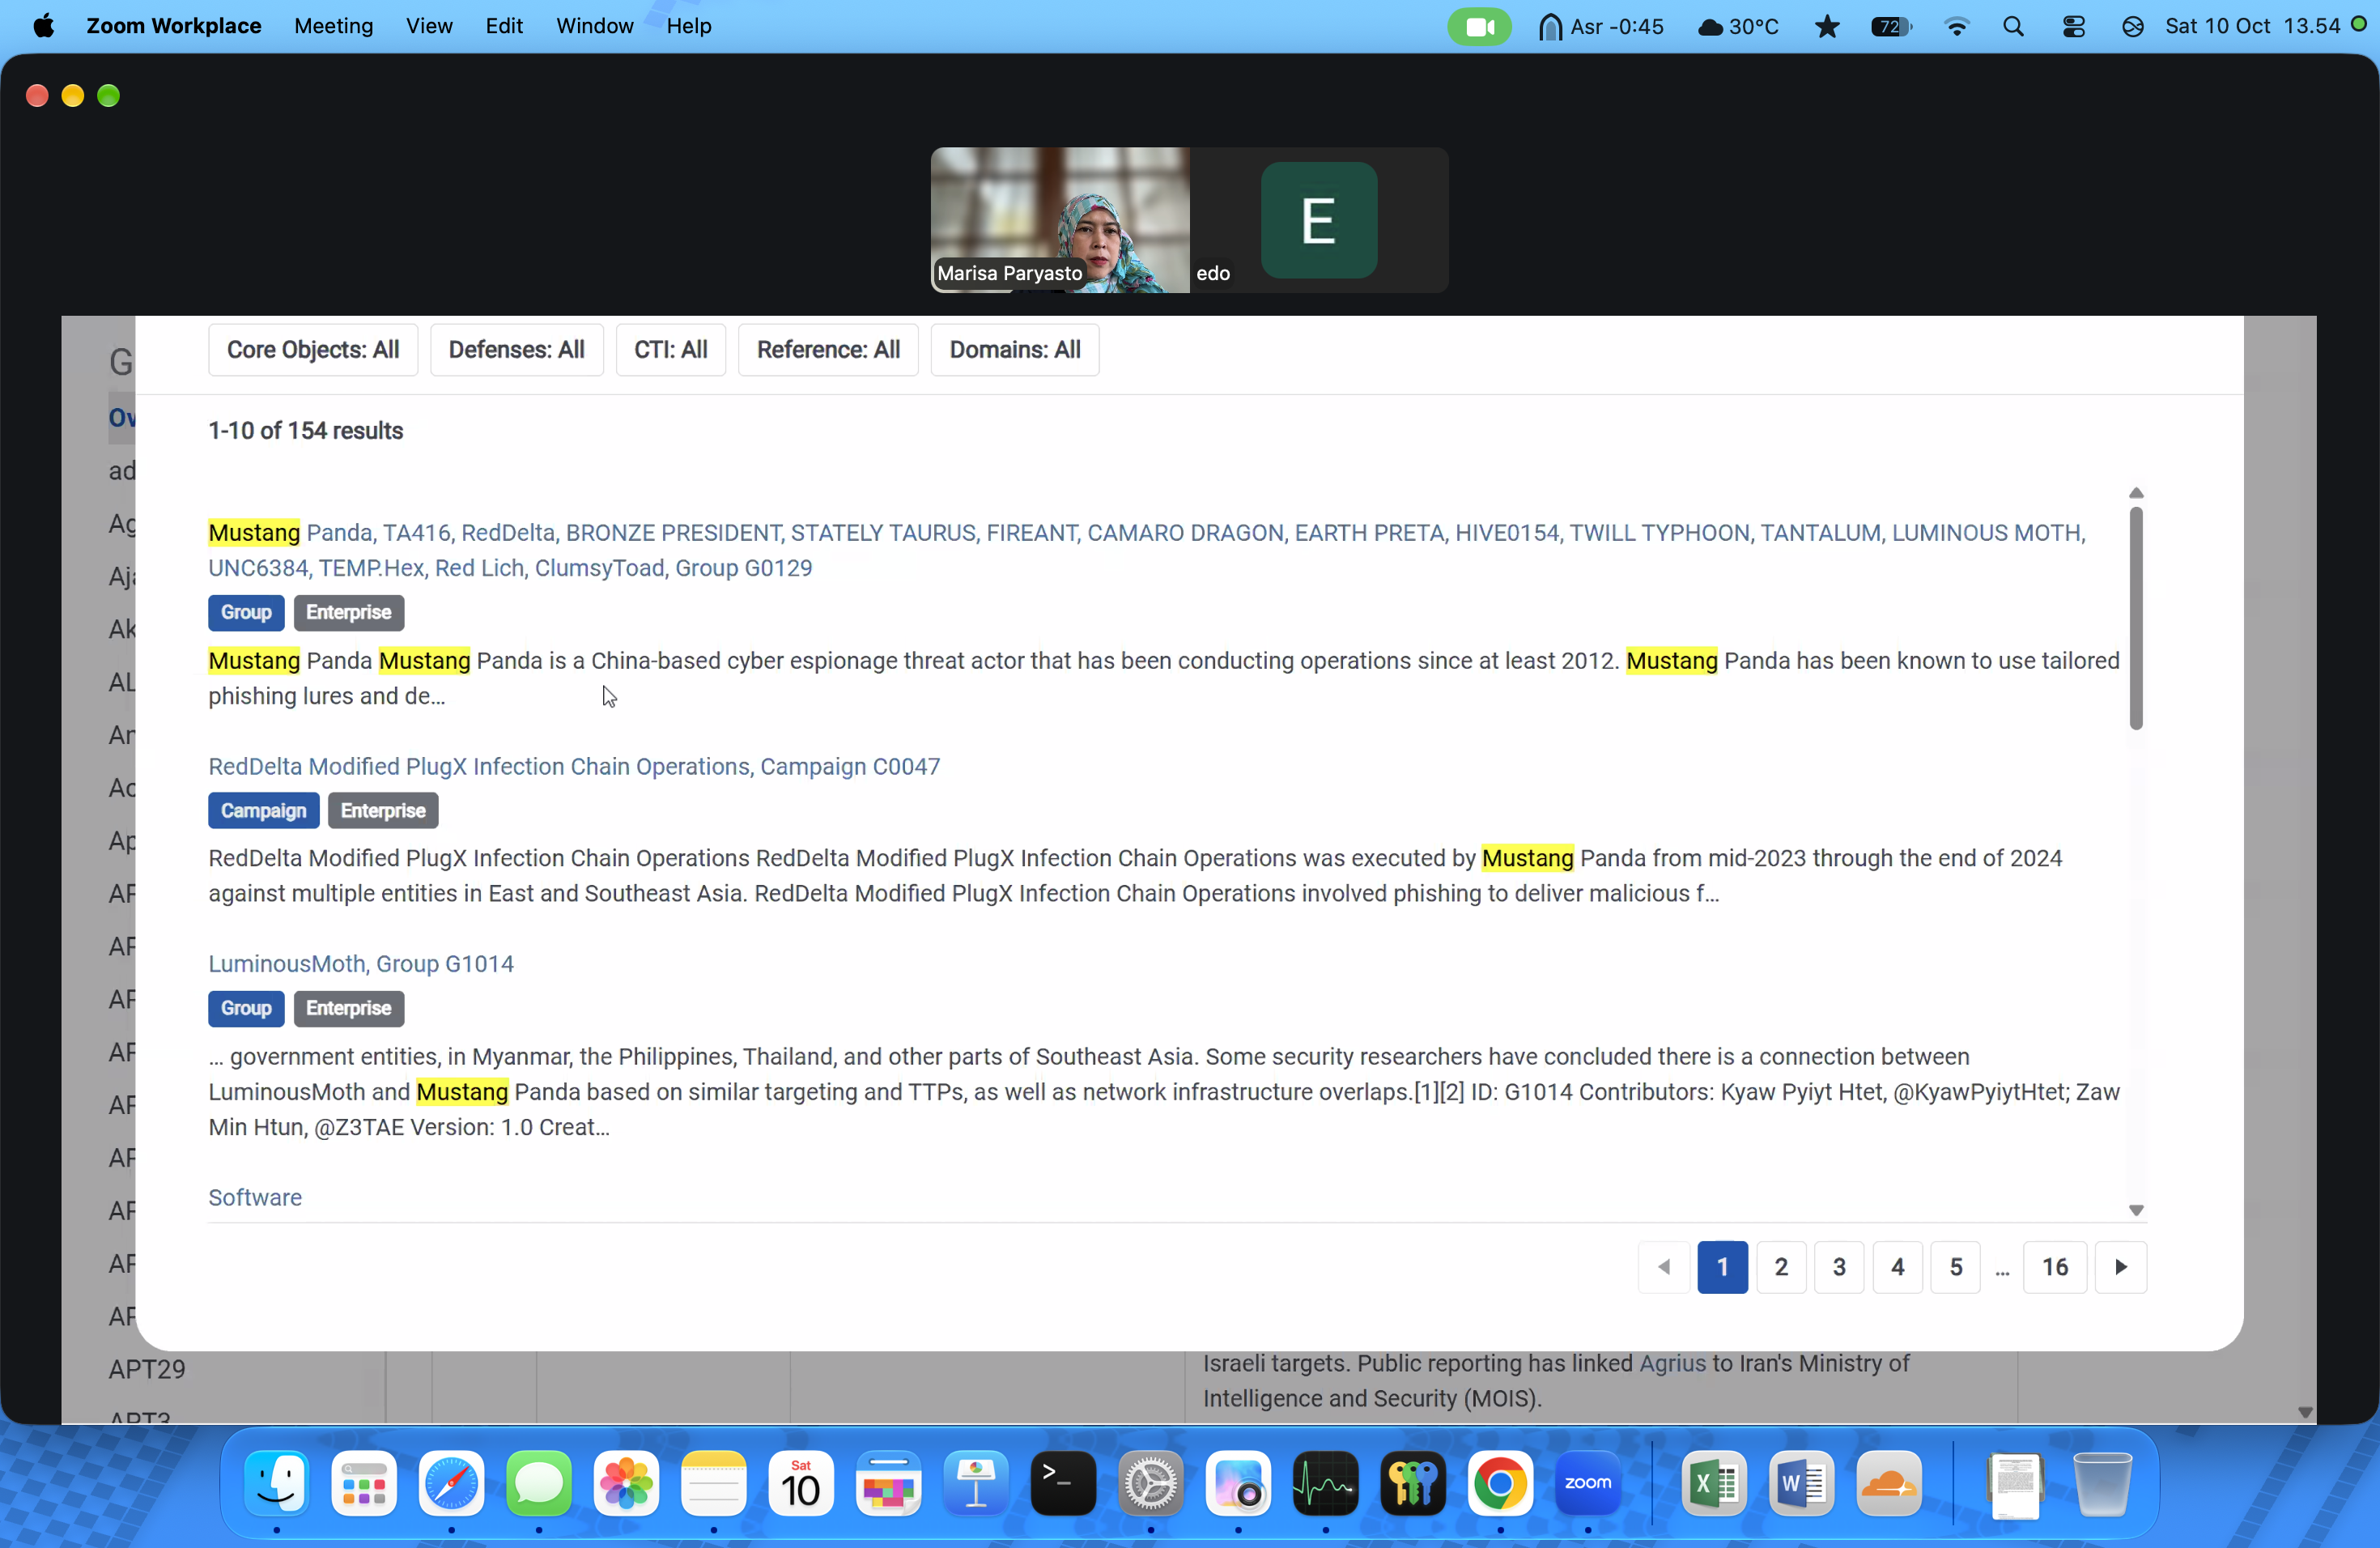The image size is (2380, 1548).
Task: Open the Core Objects: All filter dropdown
Action: point(313,350)
